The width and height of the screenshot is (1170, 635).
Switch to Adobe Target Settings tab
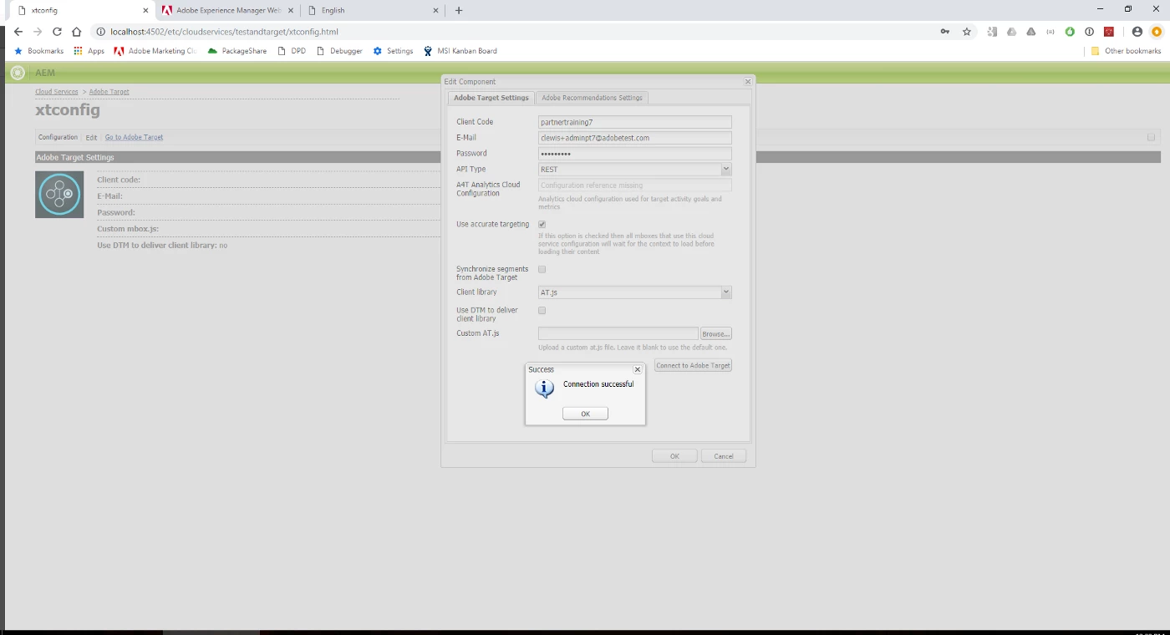pyautogui.click(x=491, y=98)
